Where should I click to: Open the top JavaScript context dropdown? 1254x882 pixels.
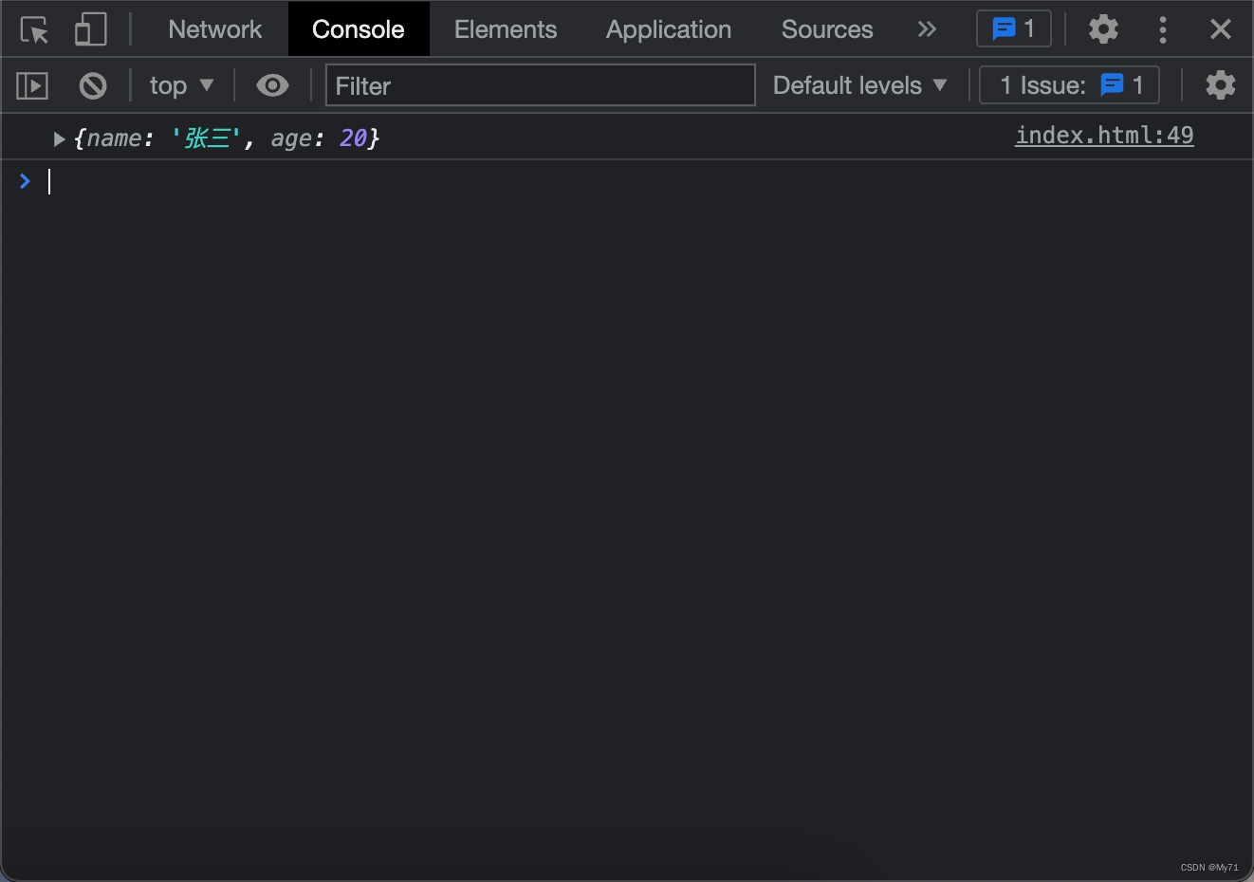point(181,86)
